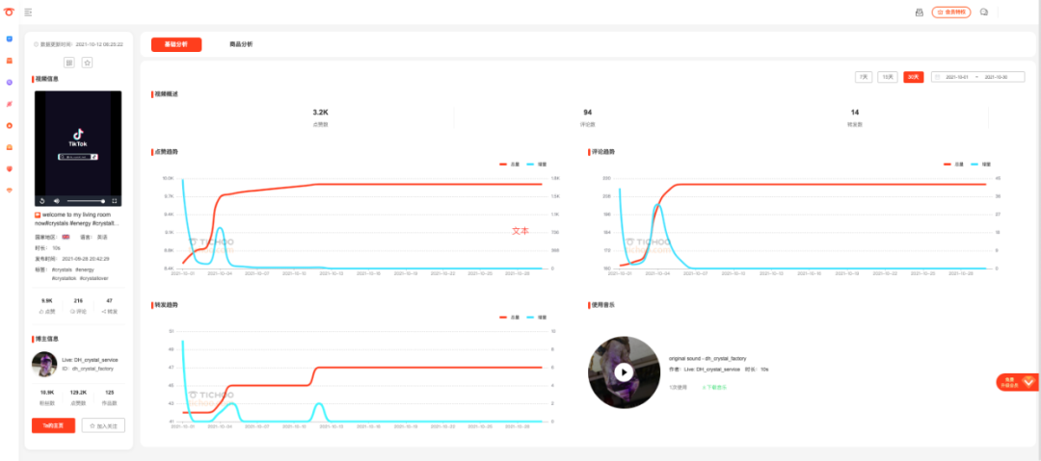Replay the video using the restart icon
Screen dimensions: 1041x461
tap(41, 201)
